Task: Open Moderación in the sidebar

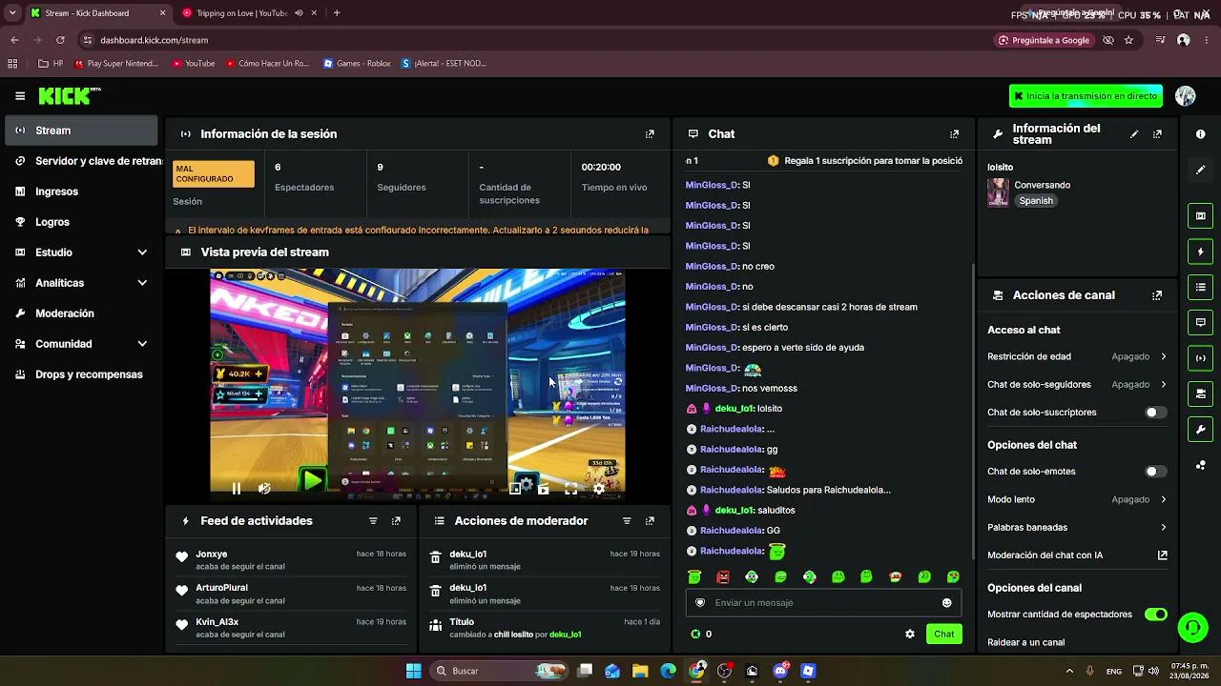Action: pyautogui.click(x=82, y=313)
